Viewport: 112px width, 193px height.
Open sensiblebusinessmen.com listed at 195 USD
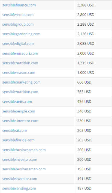coord(24,169)
